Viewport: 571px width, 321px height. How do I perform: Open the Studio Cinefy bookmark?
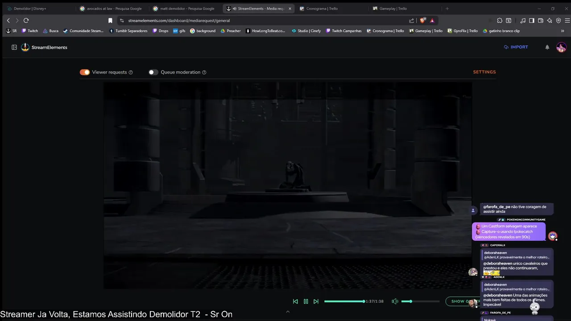[x=306, y=31]
